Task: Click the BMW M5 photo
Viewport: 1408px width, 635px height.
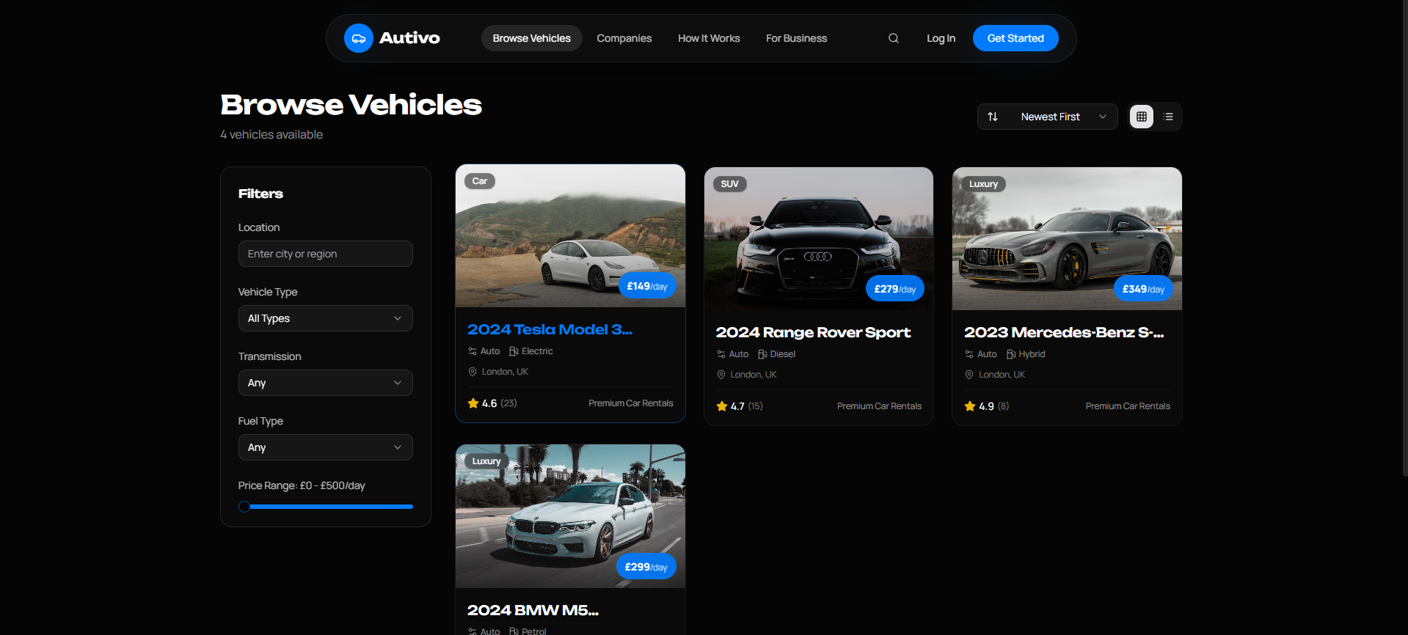Action: click(570, 515)
